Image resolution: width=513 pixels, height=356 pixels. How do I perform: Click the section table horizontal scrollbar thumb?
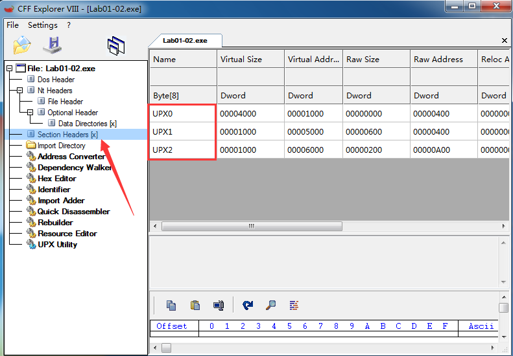(x=252, y=226)
